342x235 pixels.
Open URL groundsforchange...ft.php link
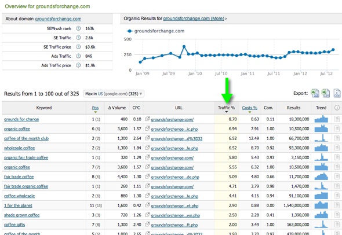174,225
